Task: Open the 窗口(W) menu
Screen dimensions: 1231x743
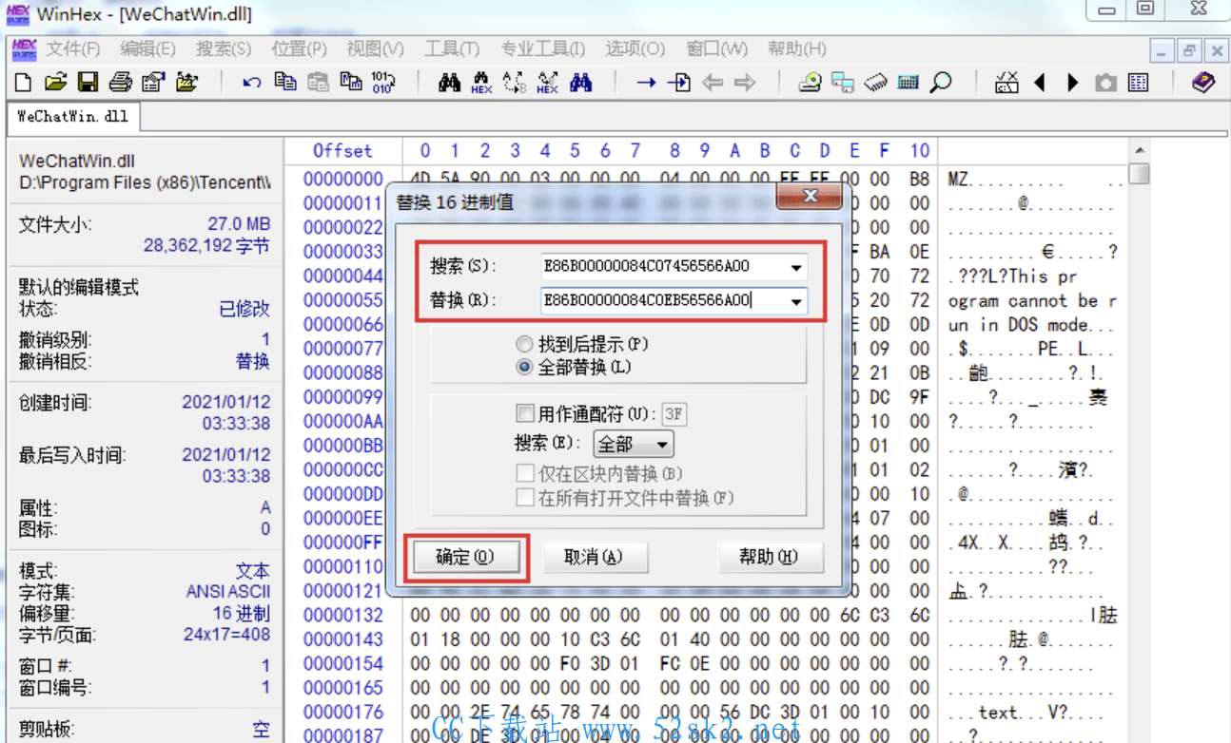Action: tap(716, 48)
